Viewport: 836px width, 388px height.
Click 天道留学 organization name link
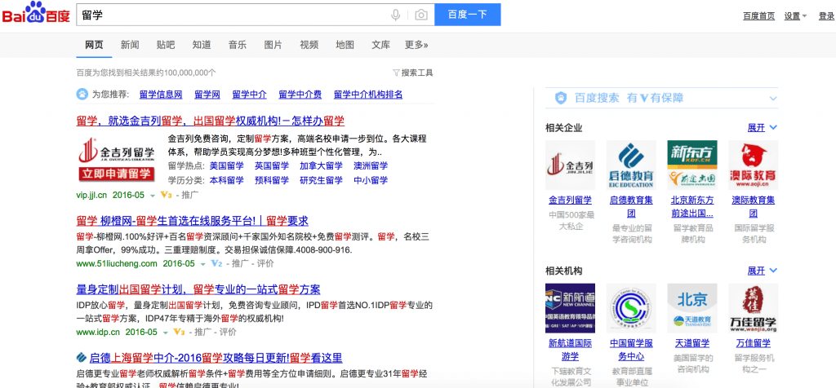tap(692, 343)
